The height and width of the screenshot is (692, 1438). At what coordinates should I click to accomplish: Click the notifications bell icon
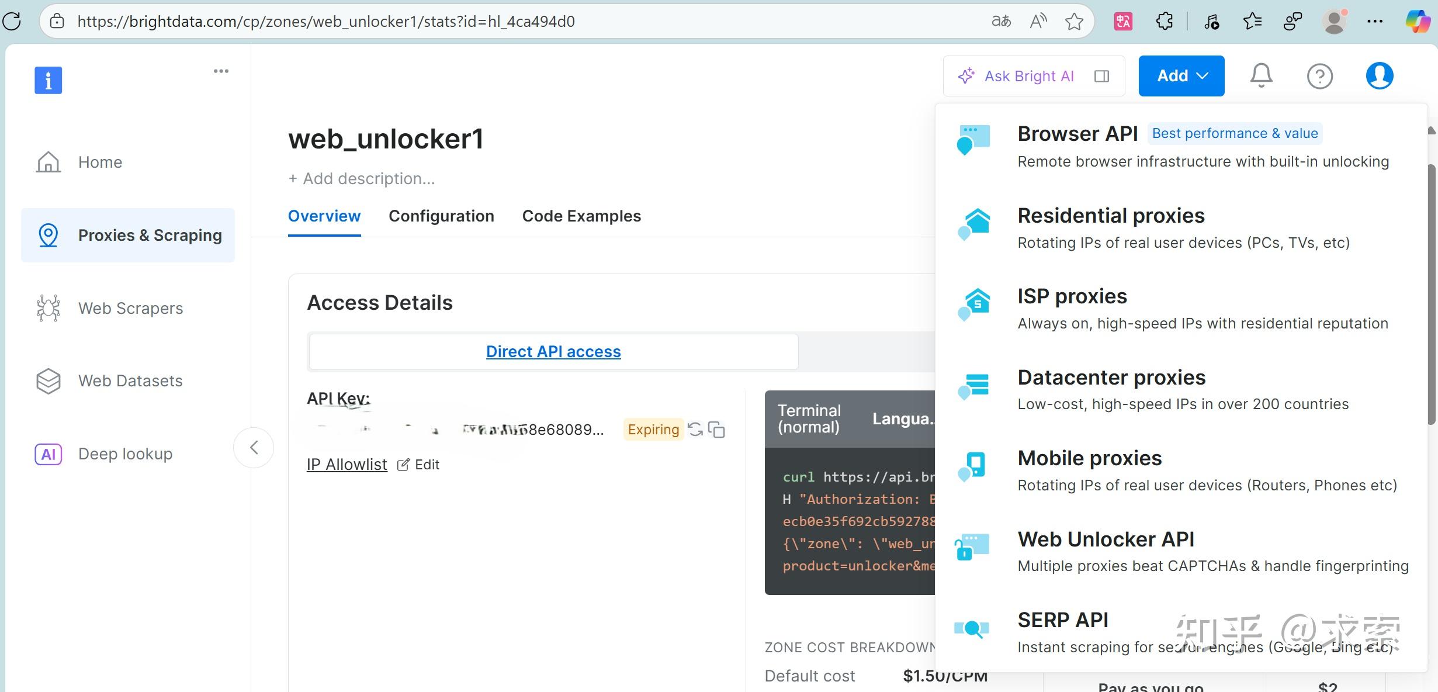(1261, 76)
